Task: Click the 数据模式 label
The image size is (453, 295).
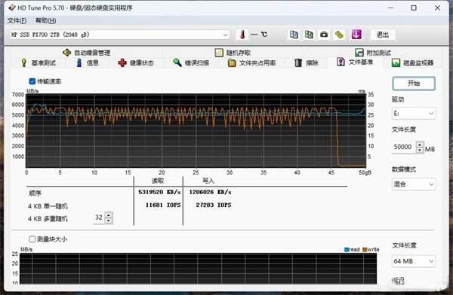Action: click(x=404, y=169)
